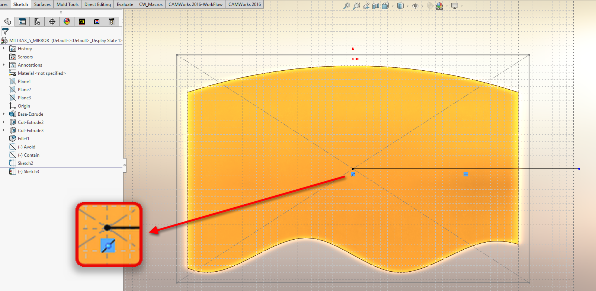Viewport: 596px width, 291px height.
Task: Toggle the Hide/Show Items eye icon
Action: [x=415, y=6]
